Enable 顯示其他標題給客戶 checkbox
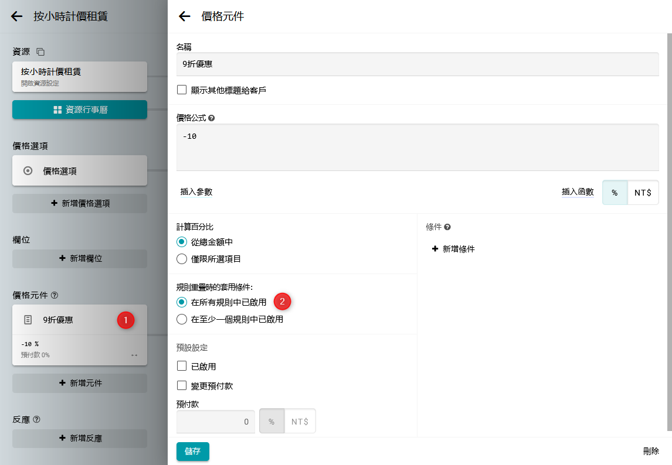Viewport: 672px width, 465px height. (x=182, y=90)
